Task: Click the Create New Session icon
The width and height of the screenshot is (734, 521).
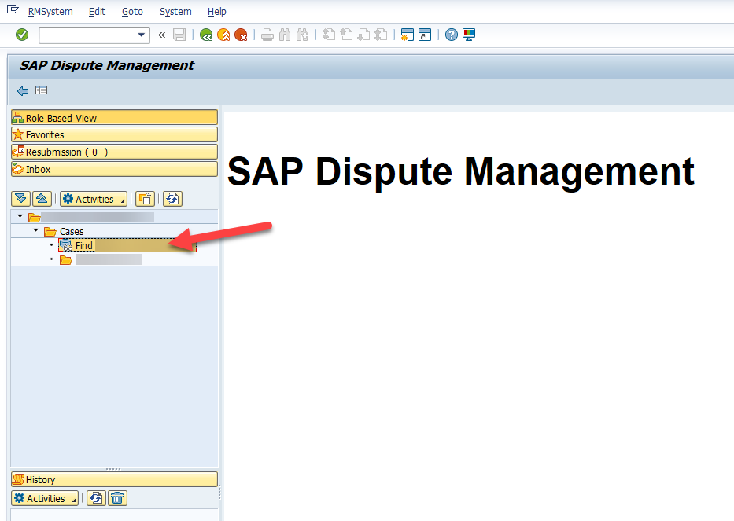Action: click(x=408, y=35)
